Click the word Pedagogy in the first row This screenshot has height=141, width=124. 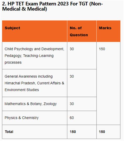tap(13, 56)
